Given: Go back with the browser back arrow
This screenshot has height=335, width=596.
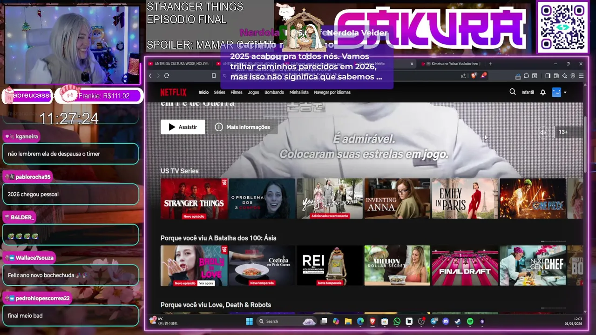Looking at the screenshot, I should coord(150,76).
